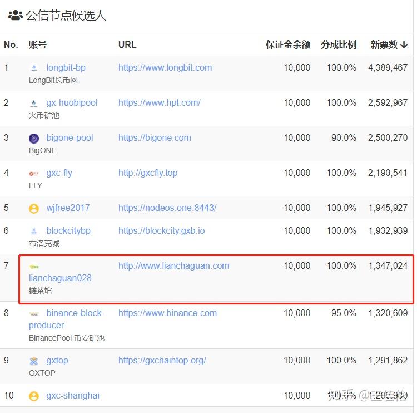The image size is (417, 413).
Task: Visit http://www.lianchaguan.com URL
Action: click(173, 265)
